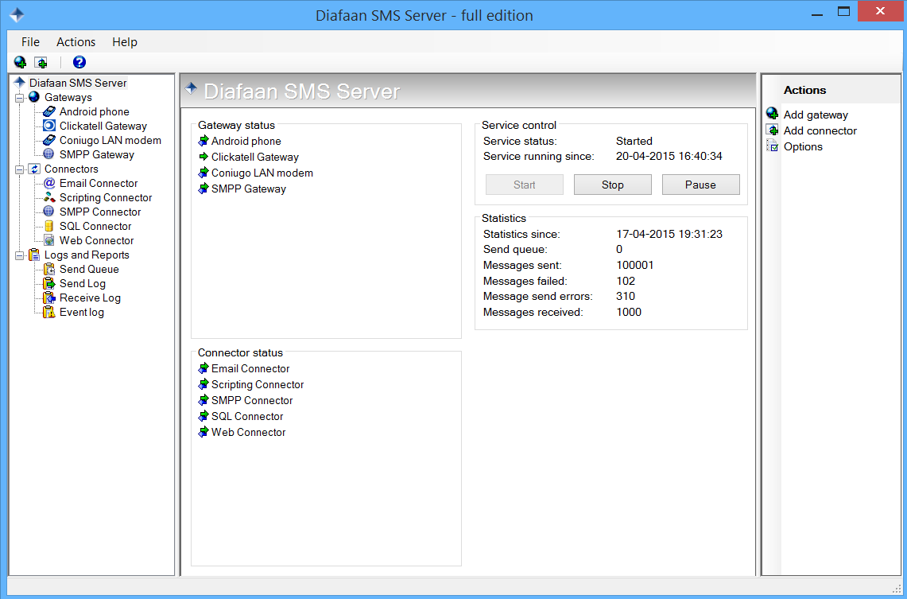Image resolution: width=907 pixels, height=599 pixels.
Task: Click Add connector in Actions panel
Action: coord(820,130)
